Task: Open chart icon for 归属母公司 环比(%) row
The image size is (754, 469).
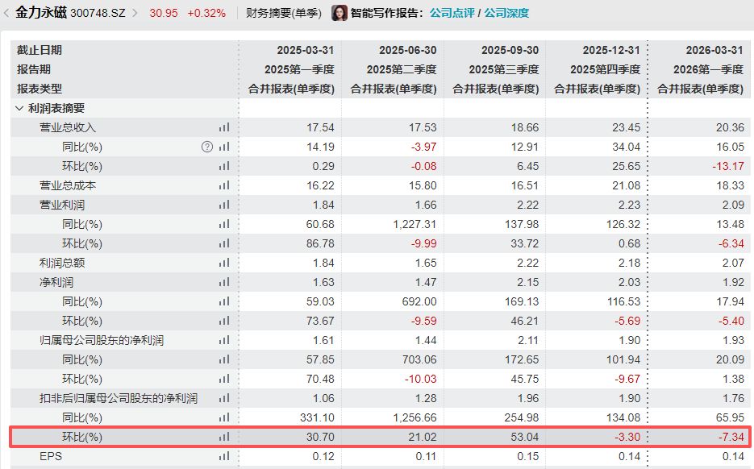Action: 224,379
